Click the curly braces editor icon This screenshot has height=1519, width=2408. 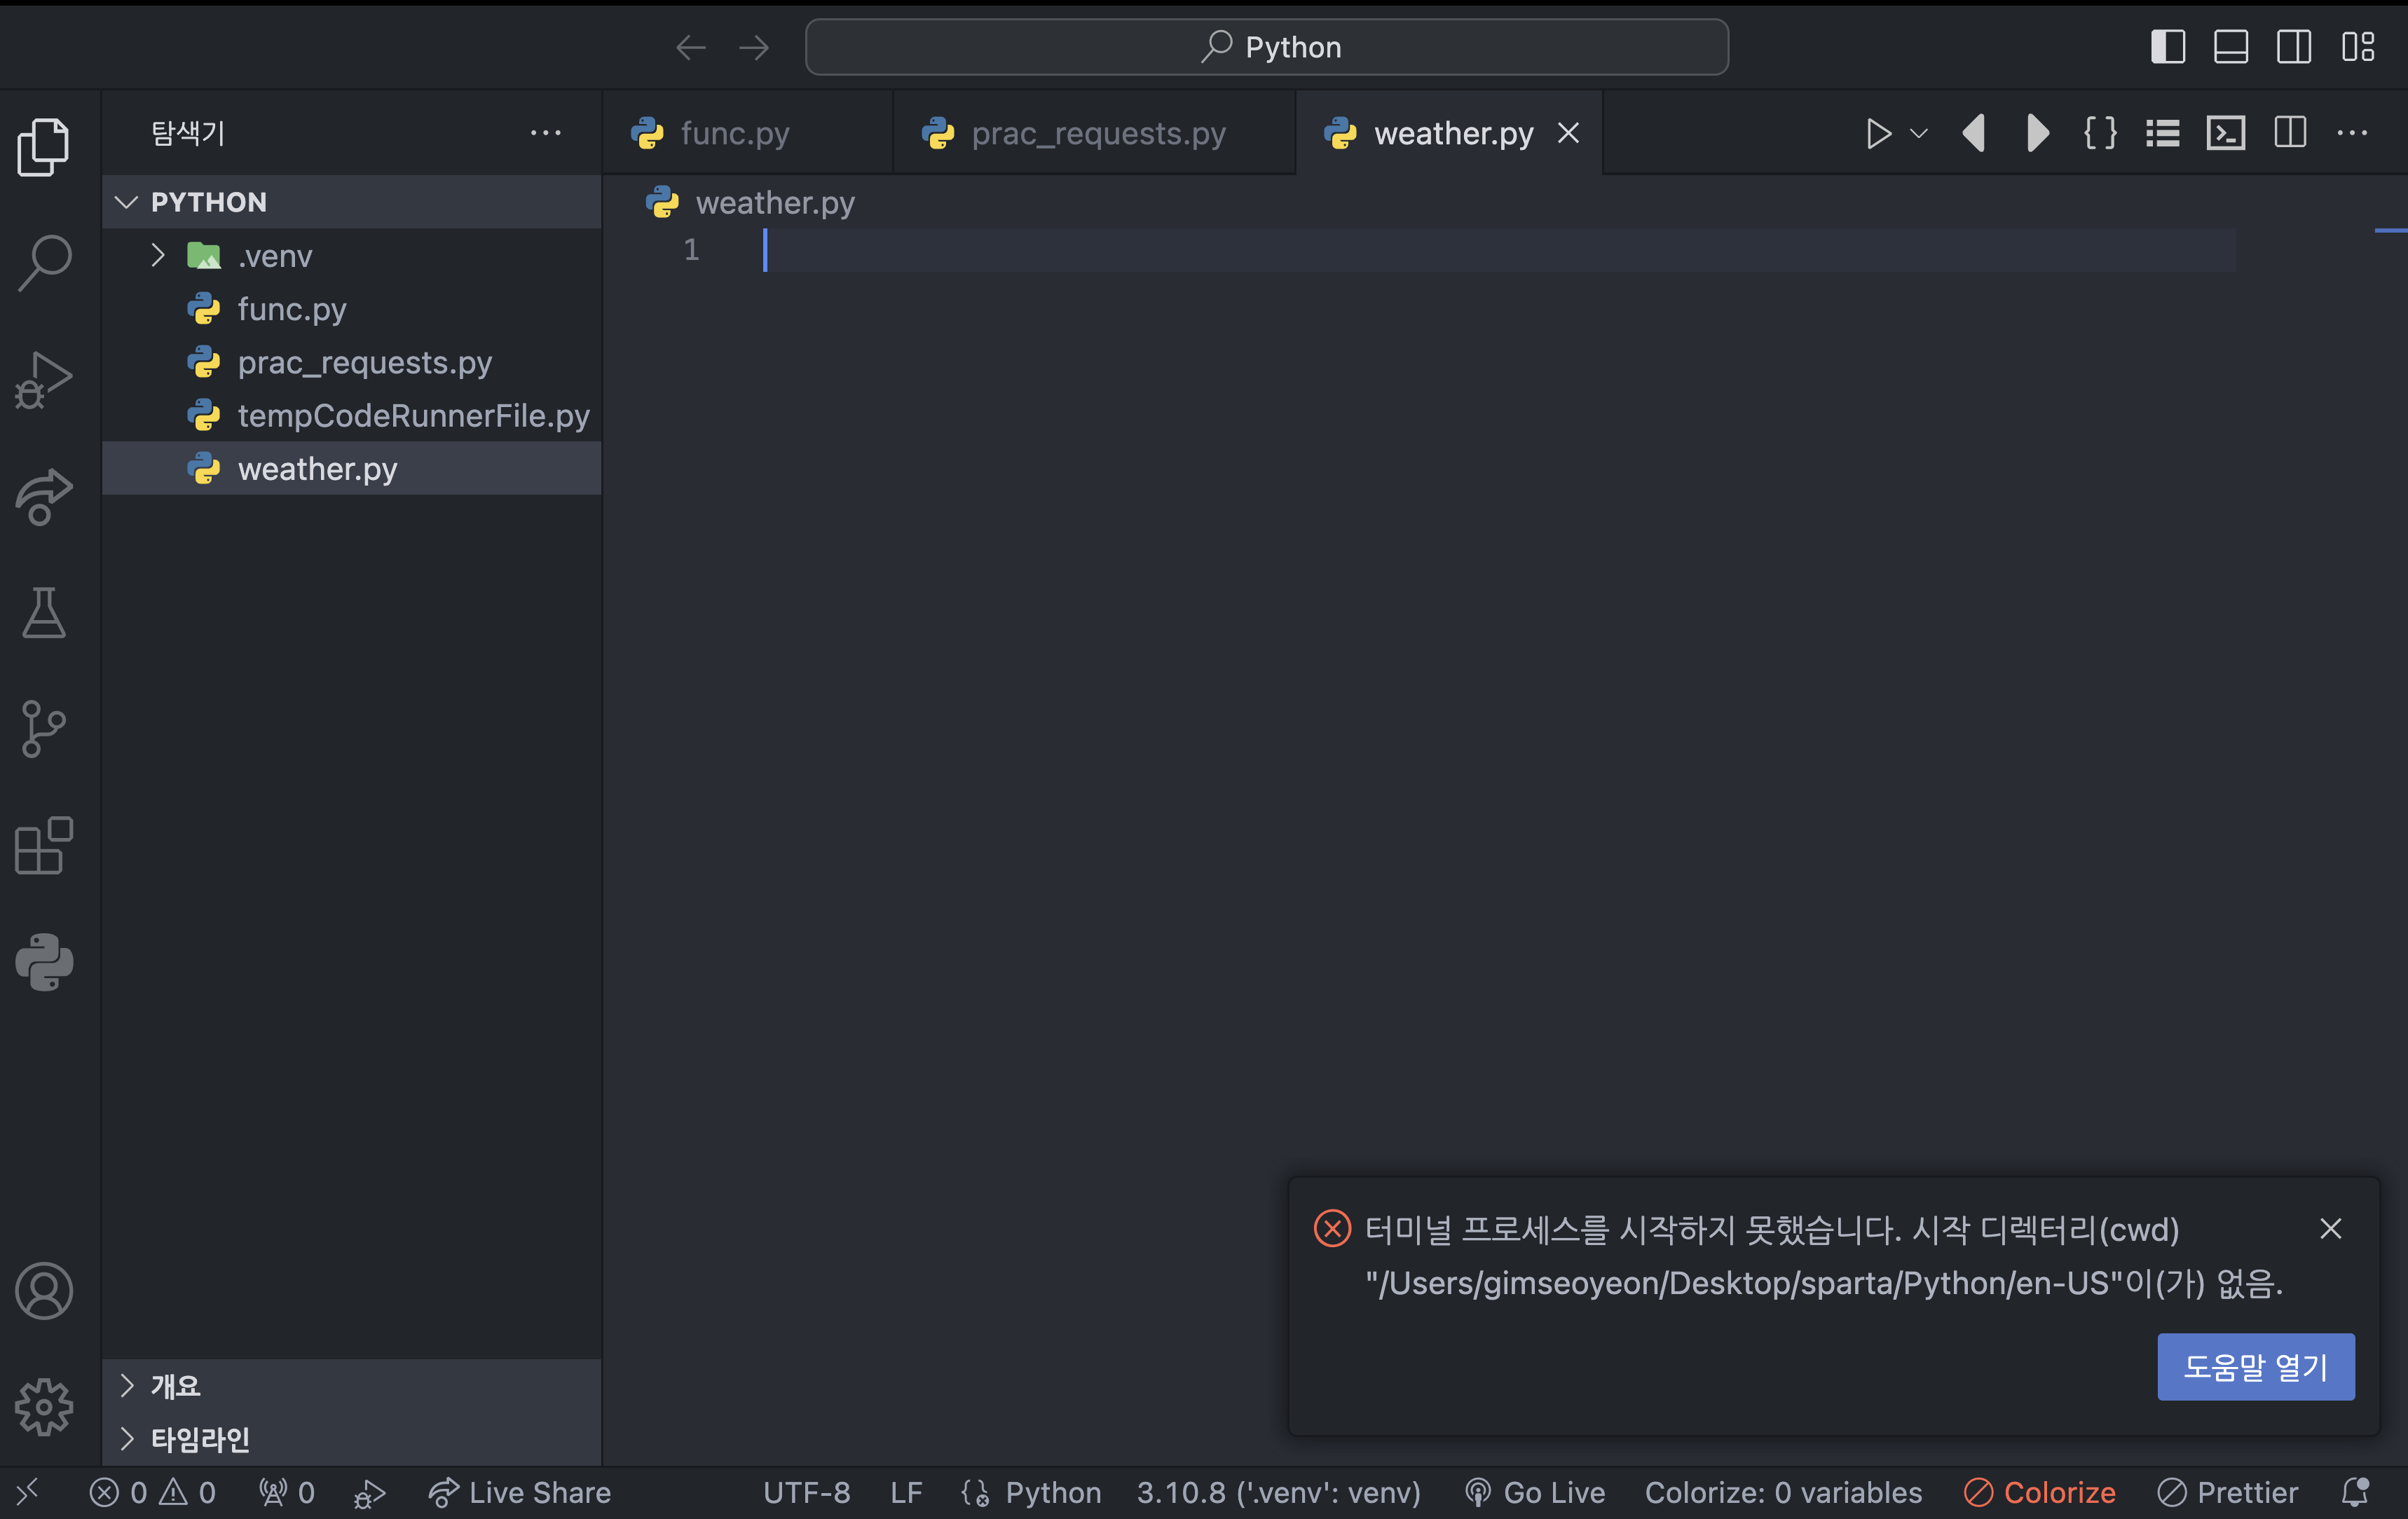point(2099,133)
